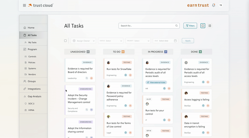Open the Due select date picker
This screenshot has height=138, width=249.
click(165, 41)
